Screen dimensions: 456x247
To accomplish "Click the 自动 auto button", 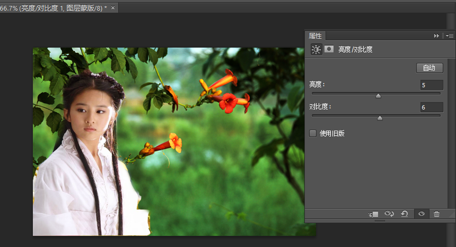I will tap(429, 68).
